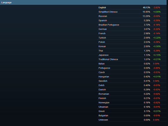Select the Swedish language row
The width and height of the screenshot is (168, 126).
pos(132,81)
